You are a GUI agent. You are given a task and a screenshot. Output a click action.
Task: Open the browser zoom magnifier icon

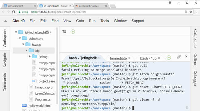(186, 12)
